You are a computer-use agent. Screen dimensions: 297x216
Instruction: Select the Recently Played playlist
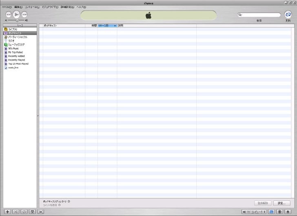[x=20, y=60]
